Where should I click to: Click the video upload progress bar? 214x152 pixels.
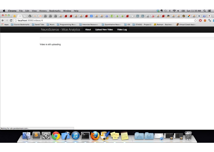127,38
